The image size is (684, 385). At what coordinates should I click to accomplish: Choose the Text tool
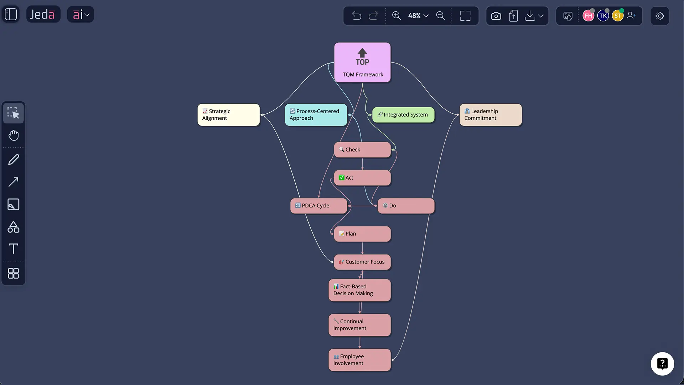tap(14, 249)
